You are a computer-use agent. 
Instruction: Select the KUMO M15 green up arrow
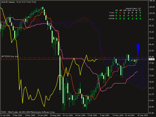pyautogui.click(x=124, y=16)
